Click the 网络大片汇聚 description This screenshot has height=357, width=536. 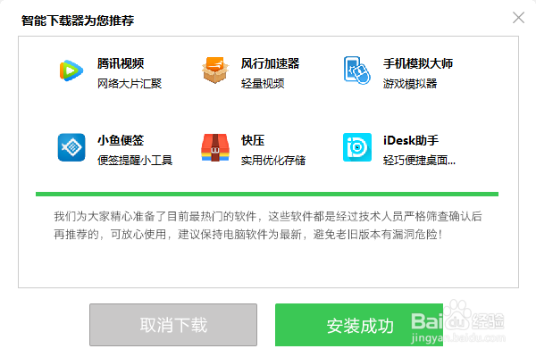tap(130, 83)
